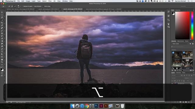Select the Gradient tool
Image resolution: width=195 pixels, height=109 pixels.
coord(2,41)
